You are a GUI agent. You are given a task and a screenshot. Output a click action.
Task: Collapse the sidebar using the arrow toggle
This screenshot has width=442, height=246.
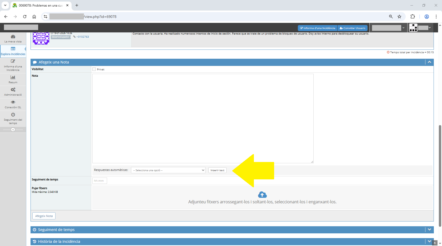pyautogui.click(x=13, y=129)
